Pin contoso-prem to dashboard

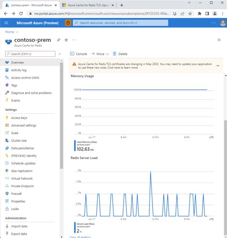[x=58, y=40]
